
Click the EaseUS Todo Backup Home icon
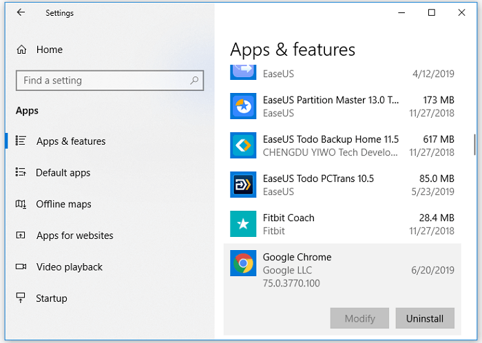[243, 145]
